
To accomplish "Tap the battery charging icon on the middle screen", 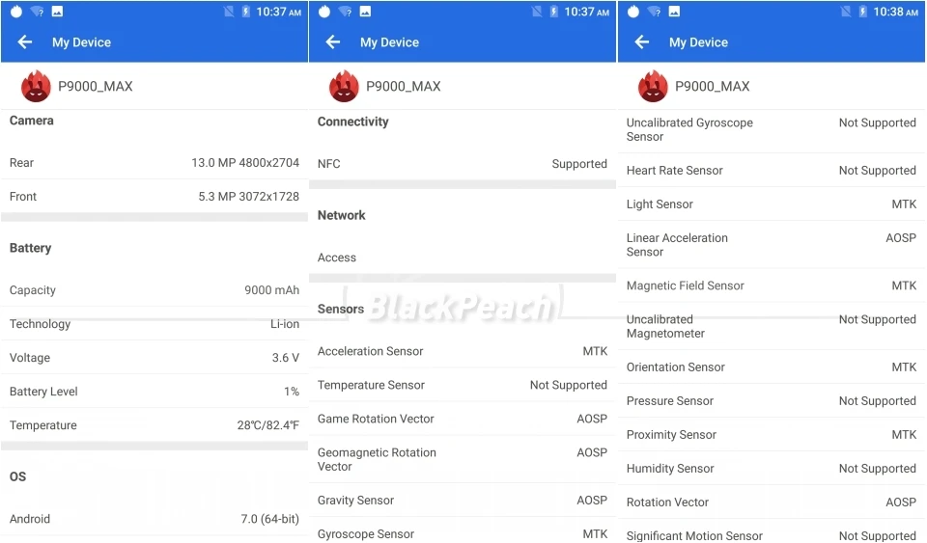I will [x=554, y=12].
